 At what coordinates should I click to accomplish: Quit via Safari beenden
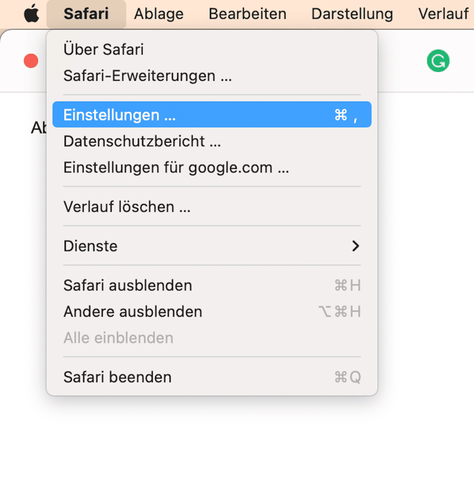pyautogui.click(x=212, y=377)
